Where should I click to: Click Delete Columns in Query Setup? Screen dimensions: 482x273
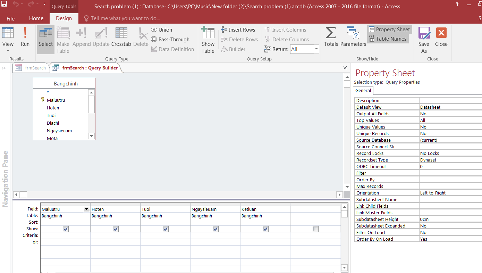pos(287,40)
